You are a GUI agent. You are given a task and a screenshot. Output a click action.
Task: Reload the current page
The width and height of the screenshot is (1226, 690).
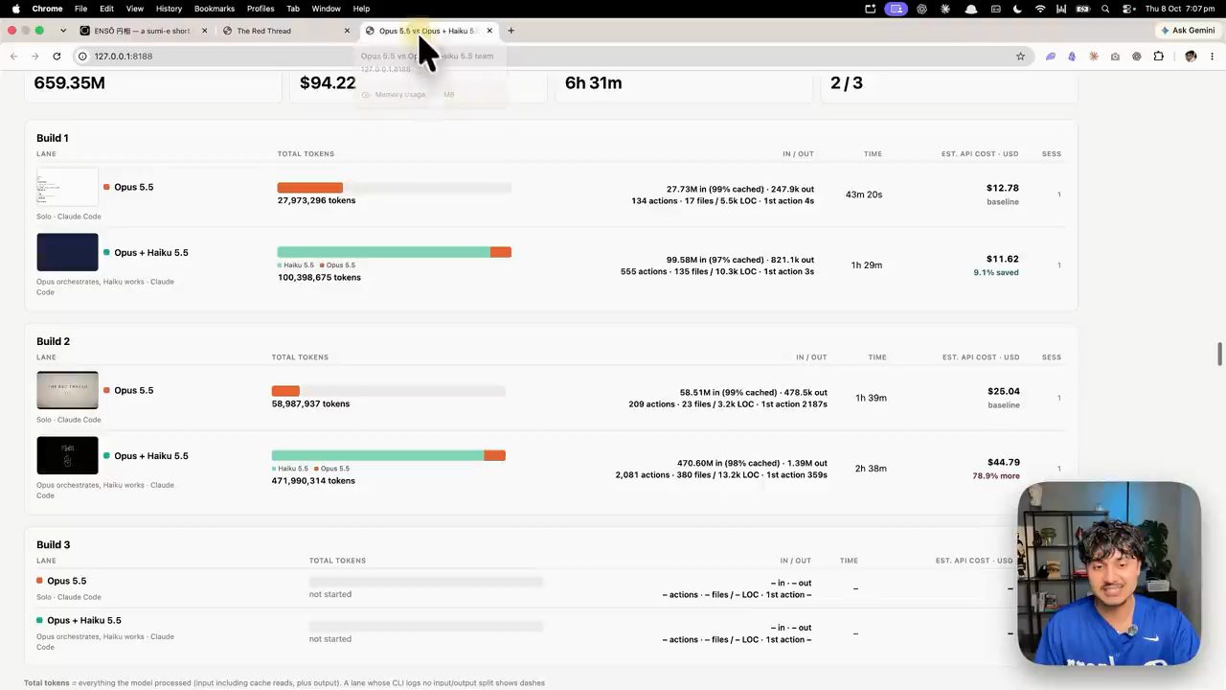57,57
